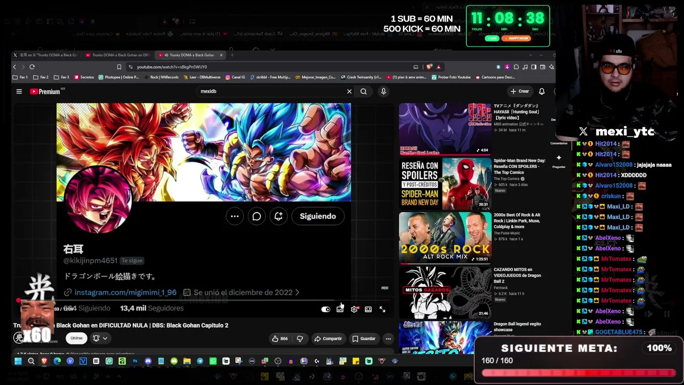This screenshot has width=684, height=385.
Task: Expand the subscription notification bell dropdown
Action: coord(100,338)
